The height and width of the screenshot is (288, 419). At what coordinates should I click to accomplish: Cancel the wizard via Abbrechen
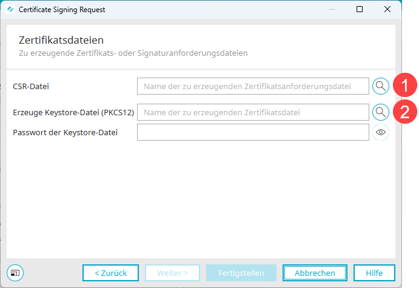click(x=315, y=273)
